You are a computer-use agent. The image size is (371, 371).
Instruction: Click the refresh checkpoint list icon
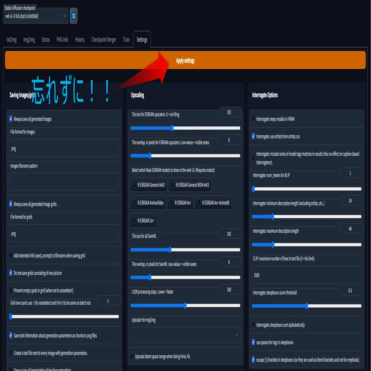[x=74, y=16]
